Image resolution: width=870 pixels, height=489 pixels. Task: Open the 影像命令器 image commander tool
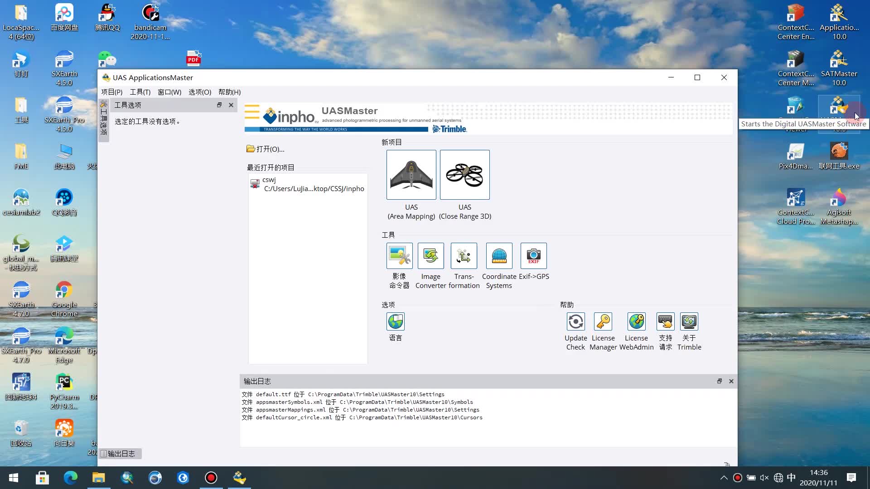399,256
